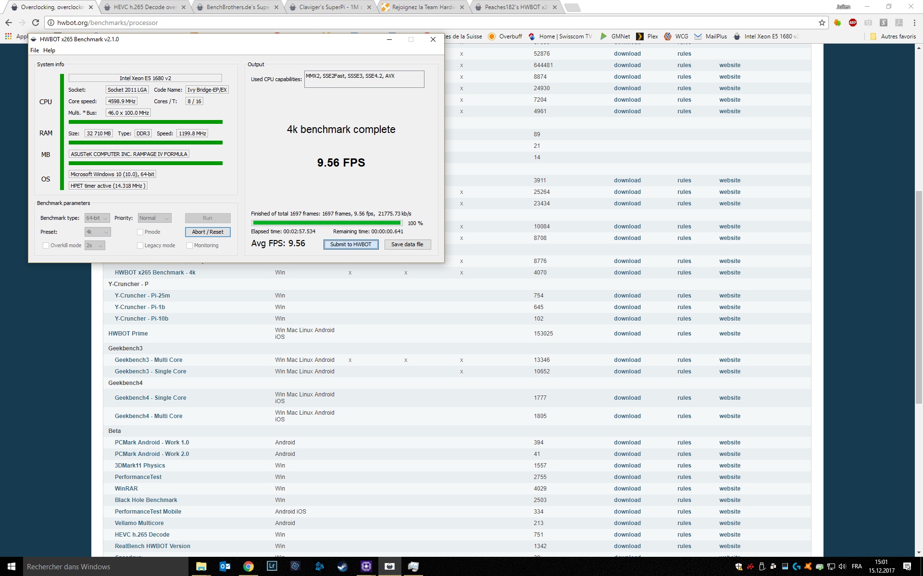Open Geekbench4 - Single Core link
The image size is (923, 576).
point(150,398)
